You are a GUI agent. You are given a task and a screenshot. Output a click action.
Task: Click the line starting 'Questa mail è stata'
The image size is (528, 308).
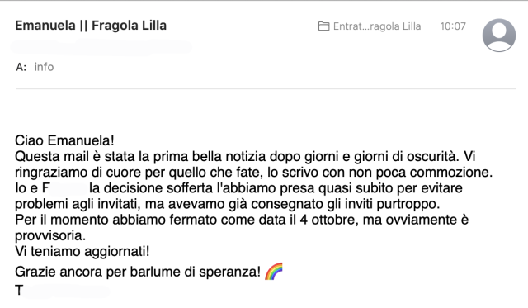click(245, 156)
